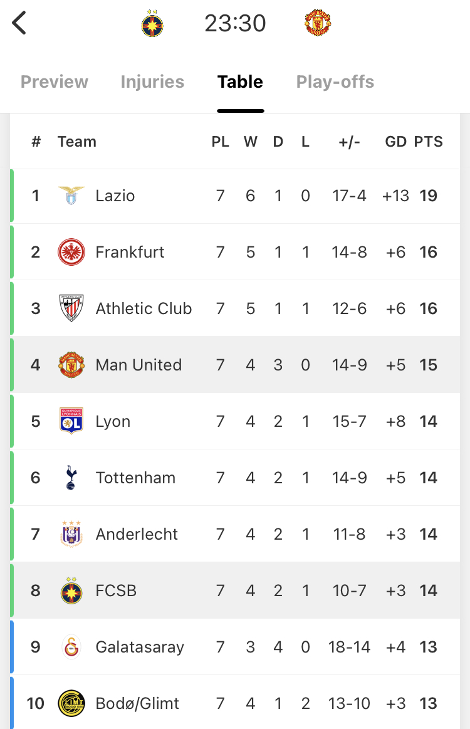Tap the Tottenham cockerel logo
470x729 pixels.
coord(71,478)
